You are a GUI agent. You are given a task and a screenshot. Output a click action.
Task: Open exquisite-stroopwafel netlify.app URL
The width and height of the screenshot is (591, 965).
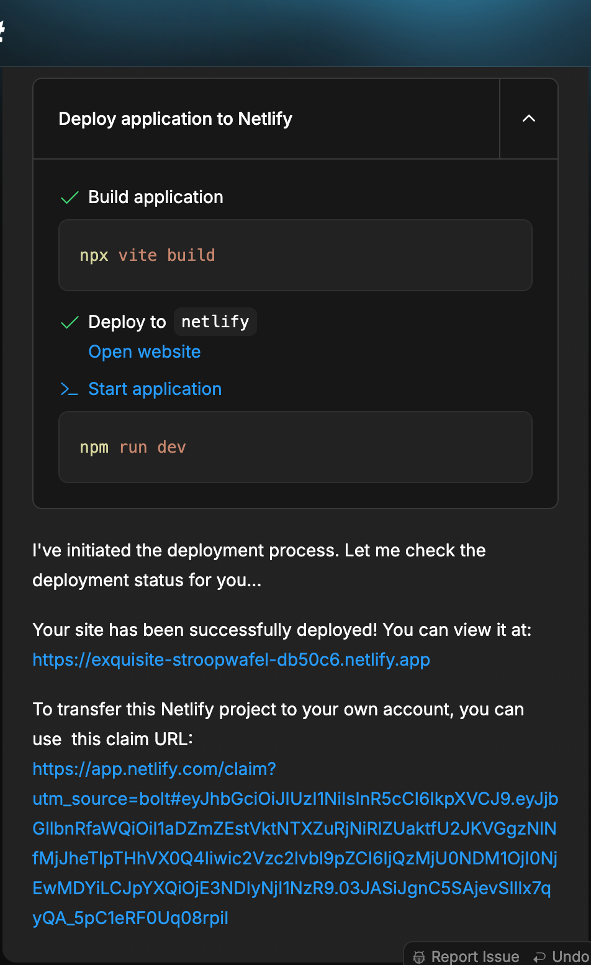(232, 659)
